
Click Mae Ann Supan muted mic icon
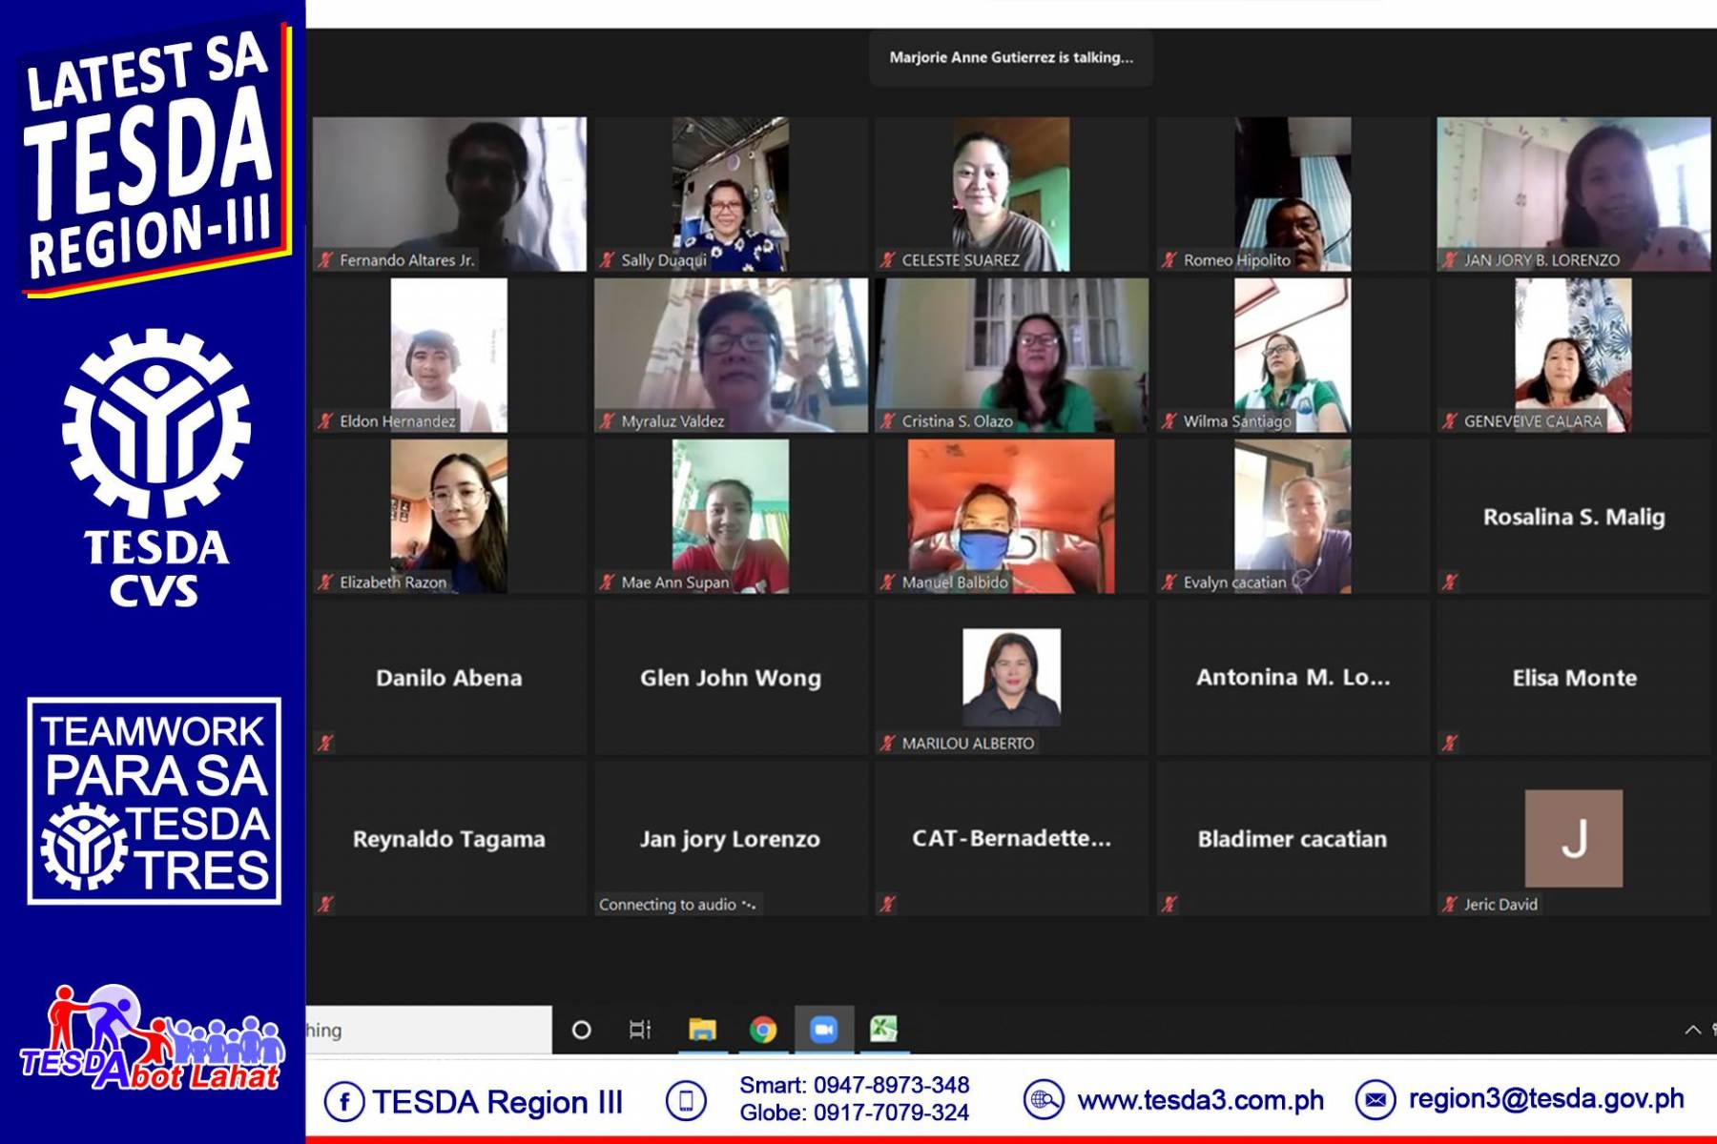click(607, 582)
